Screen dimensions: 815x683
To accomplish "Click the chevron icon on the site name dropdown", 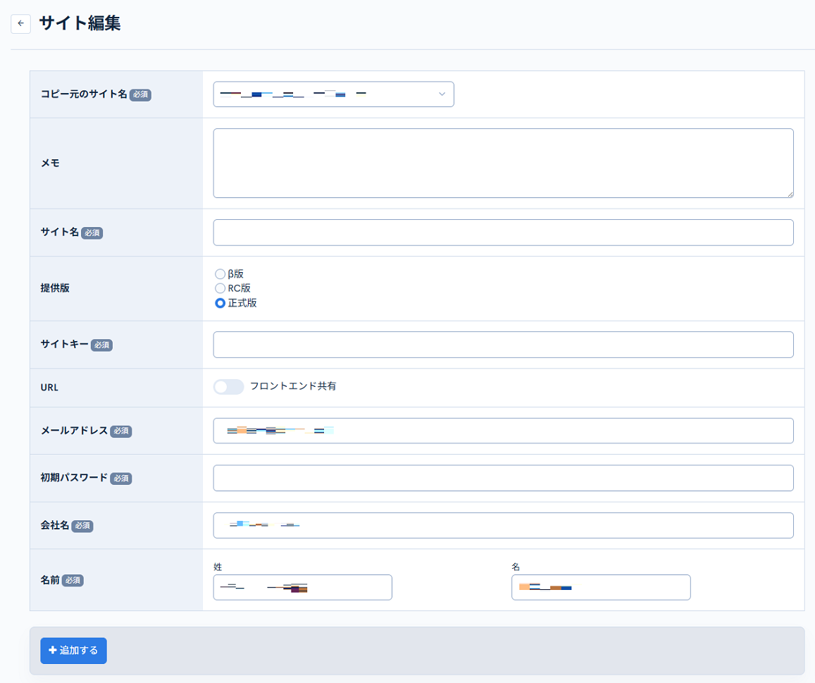I will pyautogui.click(x=442, y=94).
